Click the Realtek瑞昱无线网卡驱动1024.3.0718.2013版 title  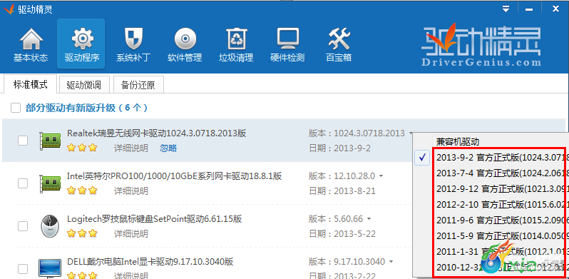[157, 133]
